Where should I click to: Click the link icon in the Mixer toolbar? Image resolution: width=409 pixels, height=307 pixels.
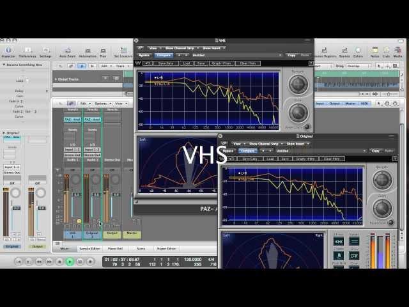click(71, 104)
